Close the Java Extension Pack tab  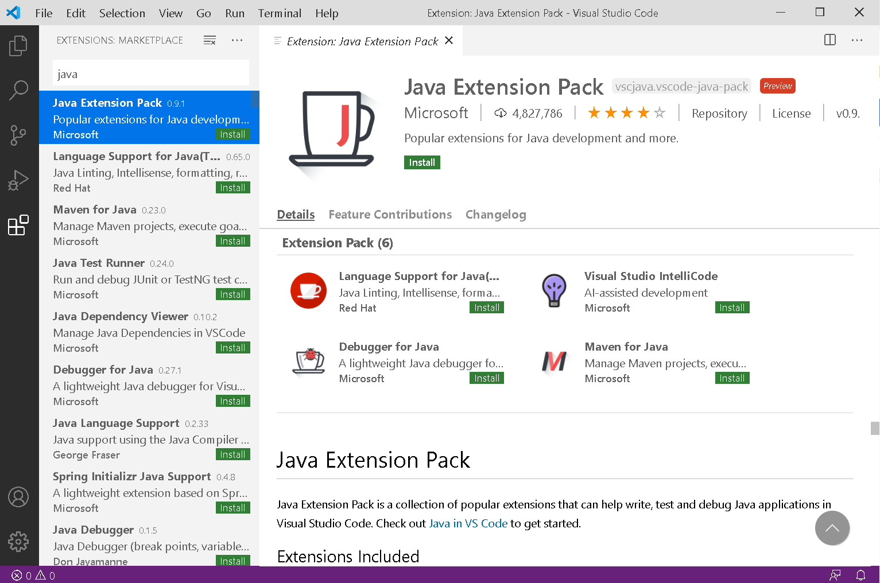449,41
